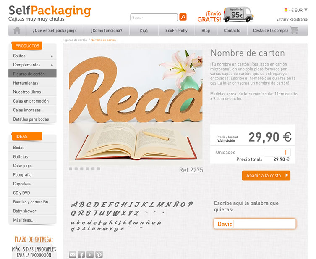Select the first image carousel dot
316x259 pixels.
coord(71,169)
